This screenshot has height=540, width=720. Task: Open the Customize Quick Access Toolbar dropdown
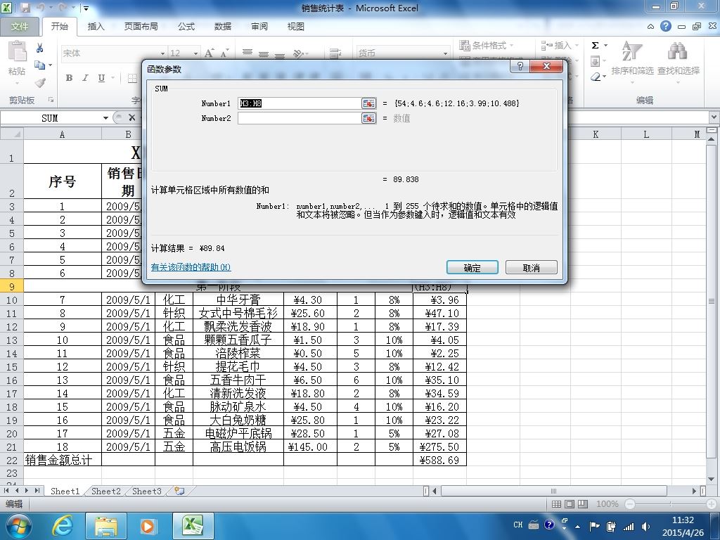pyautogui.click(x=86, y=8)
